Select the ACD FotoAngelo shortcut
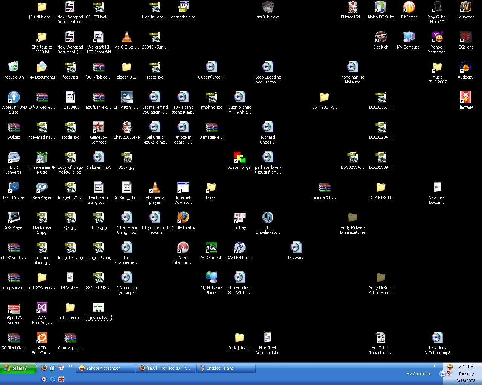Viewport: 482px width, 385px height. coord(42,313)
